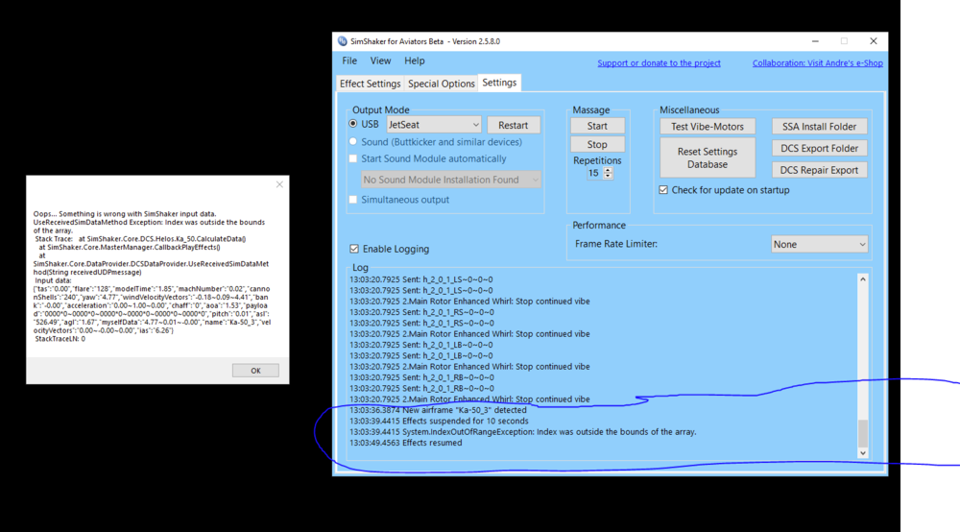960x532 pixels.
Task: Close the SimShaker window
Action: 873,41
